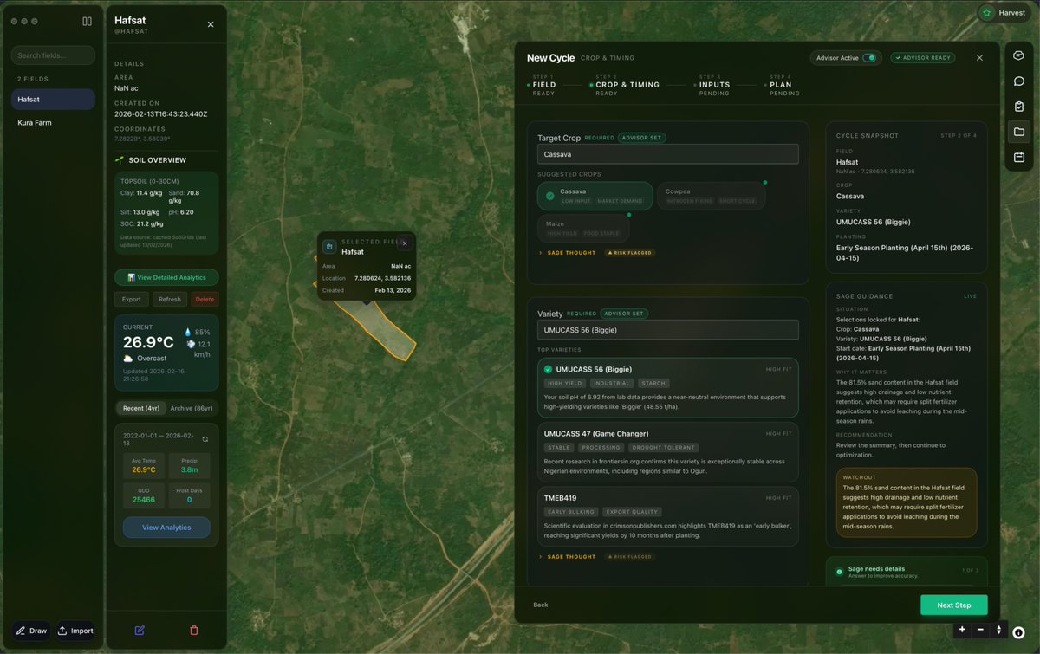The height and width of the screenshot is (654, 1040).
Task: Open the Harvest menu in the top corner
Action: point(1003,13)
